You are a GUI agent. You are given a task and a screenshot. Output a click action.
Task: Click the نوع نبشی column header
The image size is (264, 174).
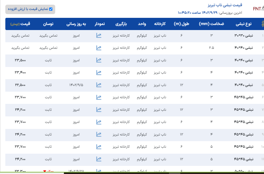244,24
